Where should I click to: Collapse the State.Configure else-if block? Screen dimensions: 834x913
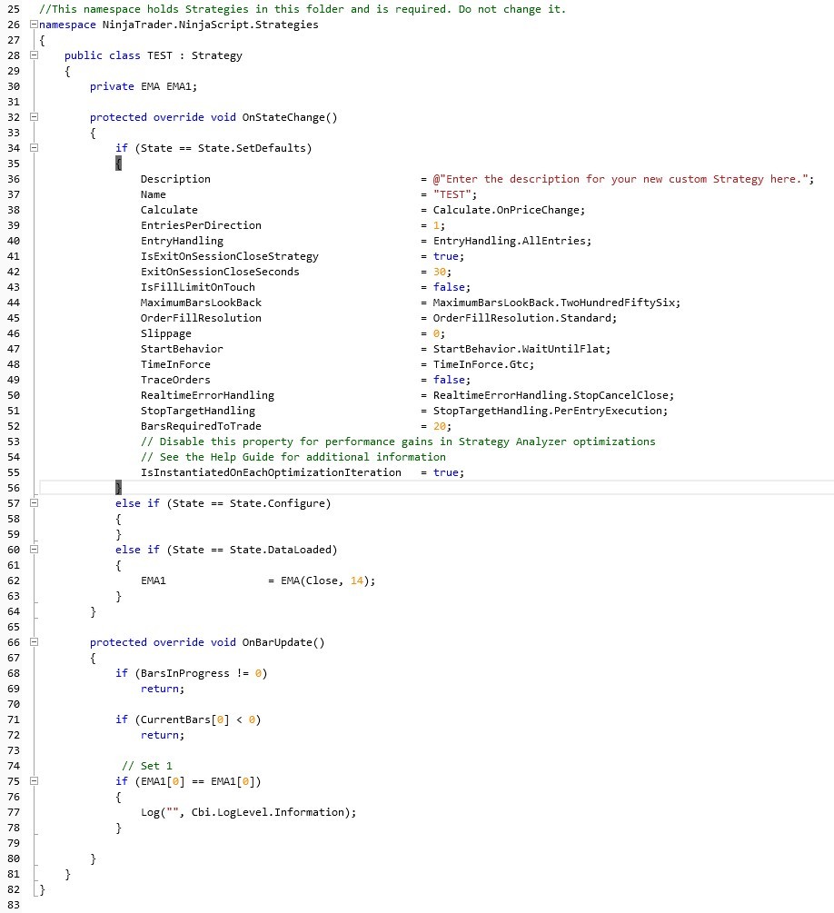(x=34, y=503)
